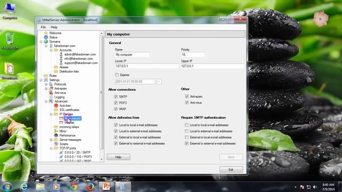
Task: Collapse the Settings tree node
Action: coord(41,80)
